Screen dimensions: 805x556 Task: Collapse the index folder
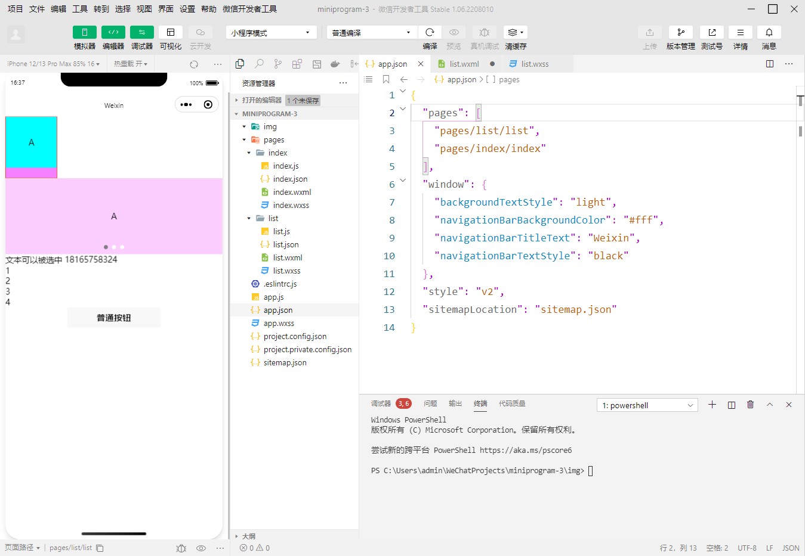click(249, 153)
